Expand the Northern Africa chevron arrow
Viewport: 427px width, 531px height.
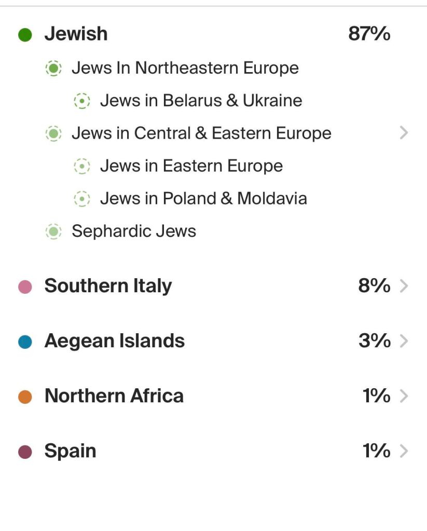[404, 397]
